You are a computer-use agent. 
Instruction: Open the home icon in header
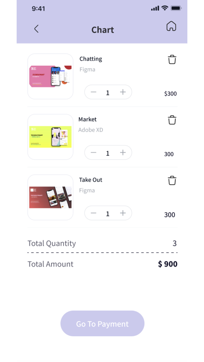[x=171, y=26]
